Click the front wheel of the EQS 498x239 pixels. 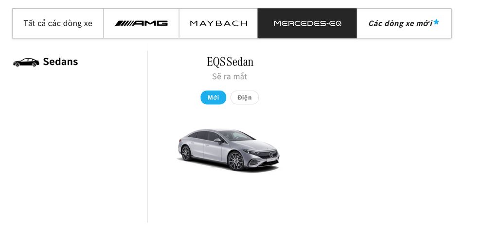(x=236, y=161)
